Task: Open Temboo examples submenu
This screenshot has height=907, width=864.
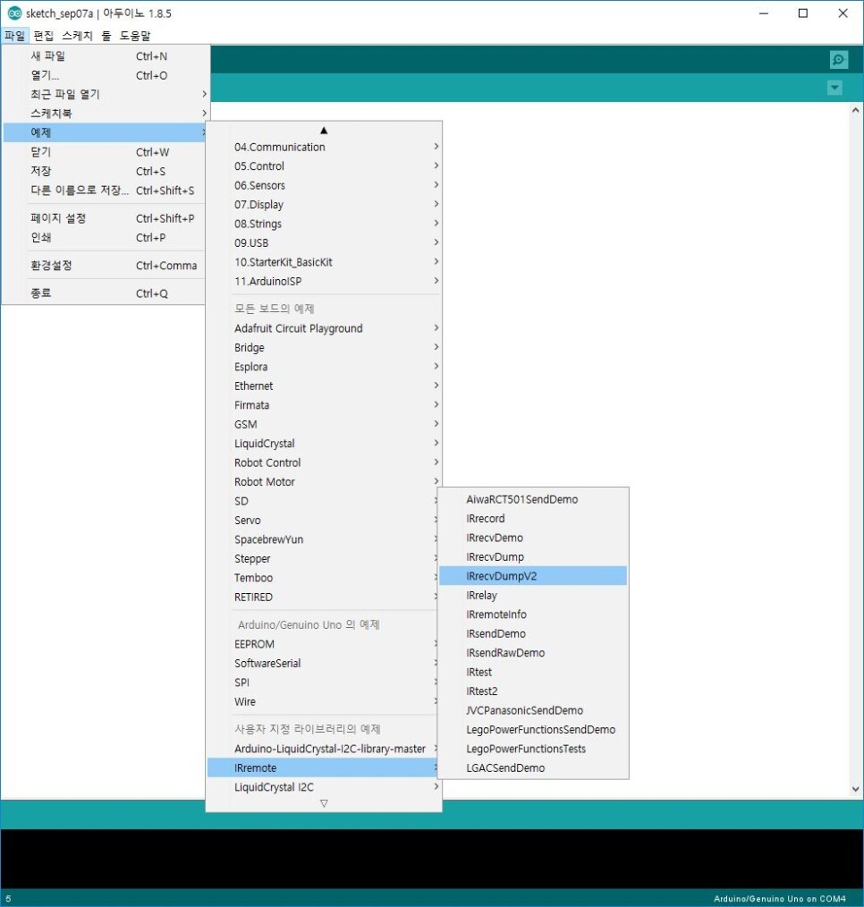Action: (323, 578)
